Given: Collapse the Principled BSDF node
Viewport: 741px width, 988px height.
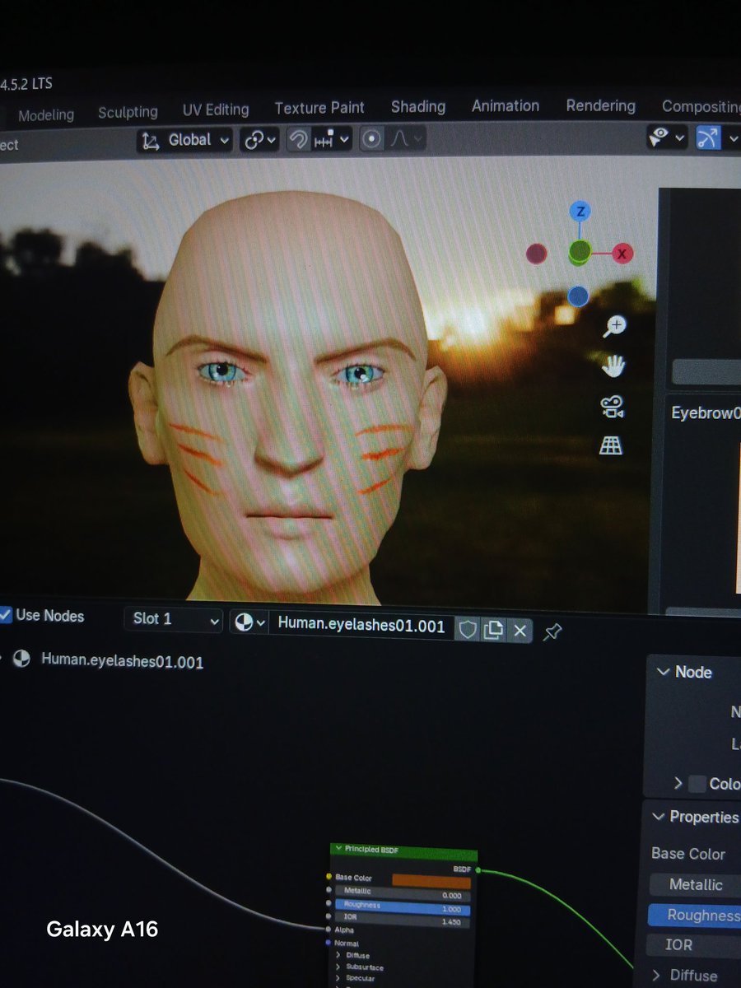Looking at the screenshot, I should (x=338, y=849).
